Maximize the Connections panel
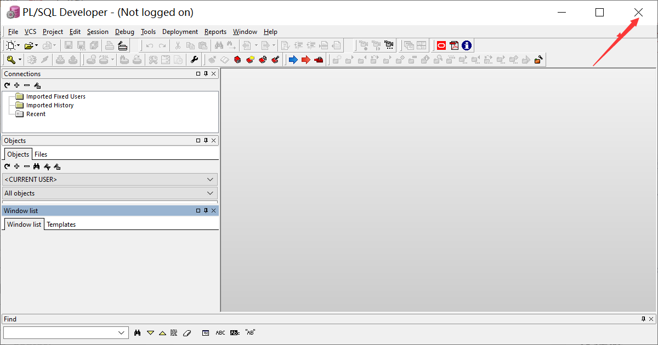Viewport: 658px width, 345px height. (198, 73)
